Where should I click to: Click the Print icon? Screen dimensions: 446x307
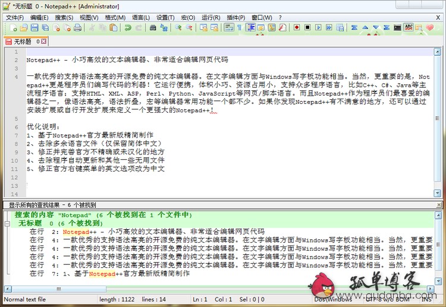tap(78, 27)
